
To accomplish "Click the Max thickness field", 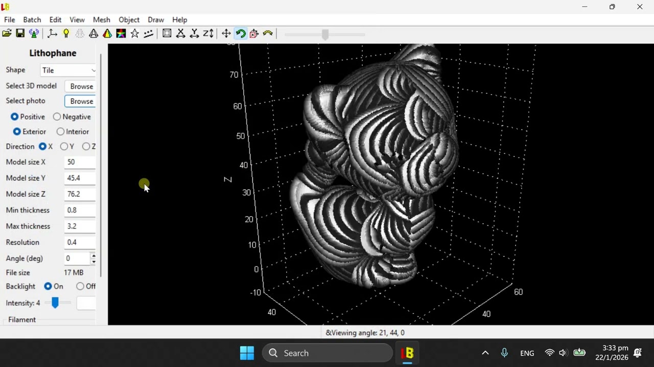I will pyautogui.click(x=80, y=226).
